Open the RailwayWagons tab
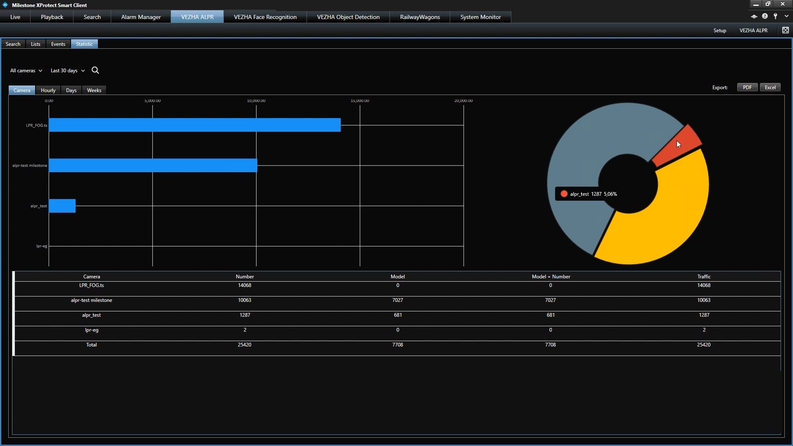 click(420, 17)
